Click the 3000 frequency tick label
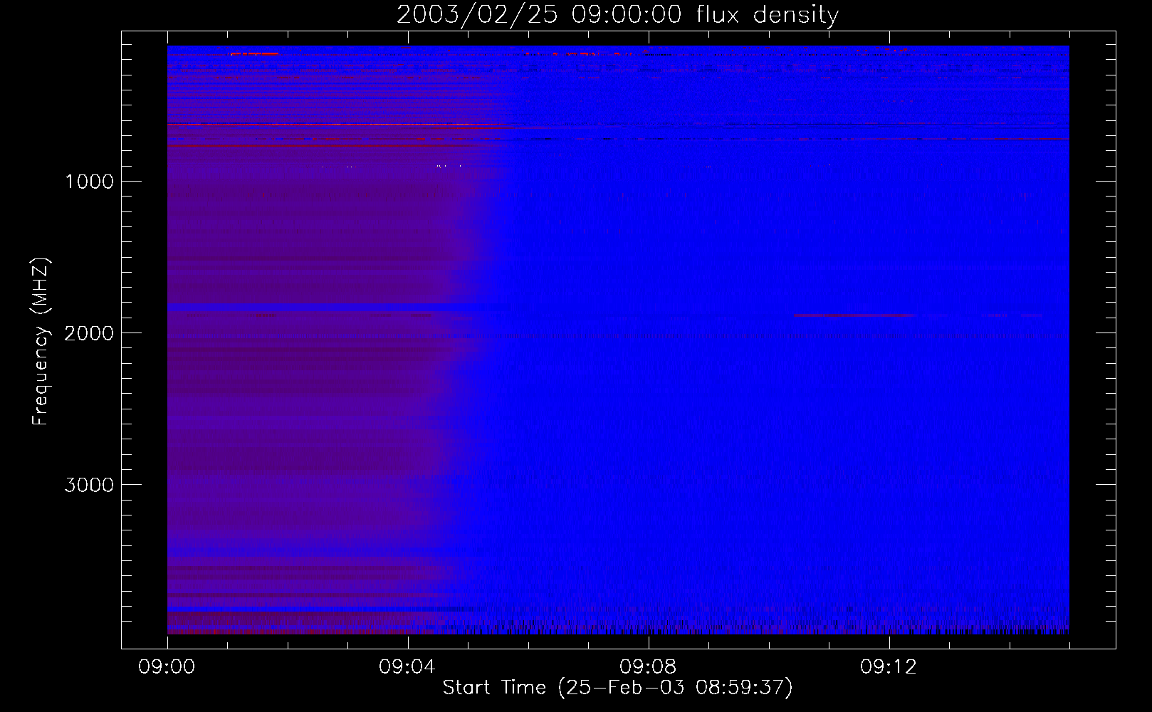The height and width of the screenshot is (712, 1152). click(x=89, y=485)
